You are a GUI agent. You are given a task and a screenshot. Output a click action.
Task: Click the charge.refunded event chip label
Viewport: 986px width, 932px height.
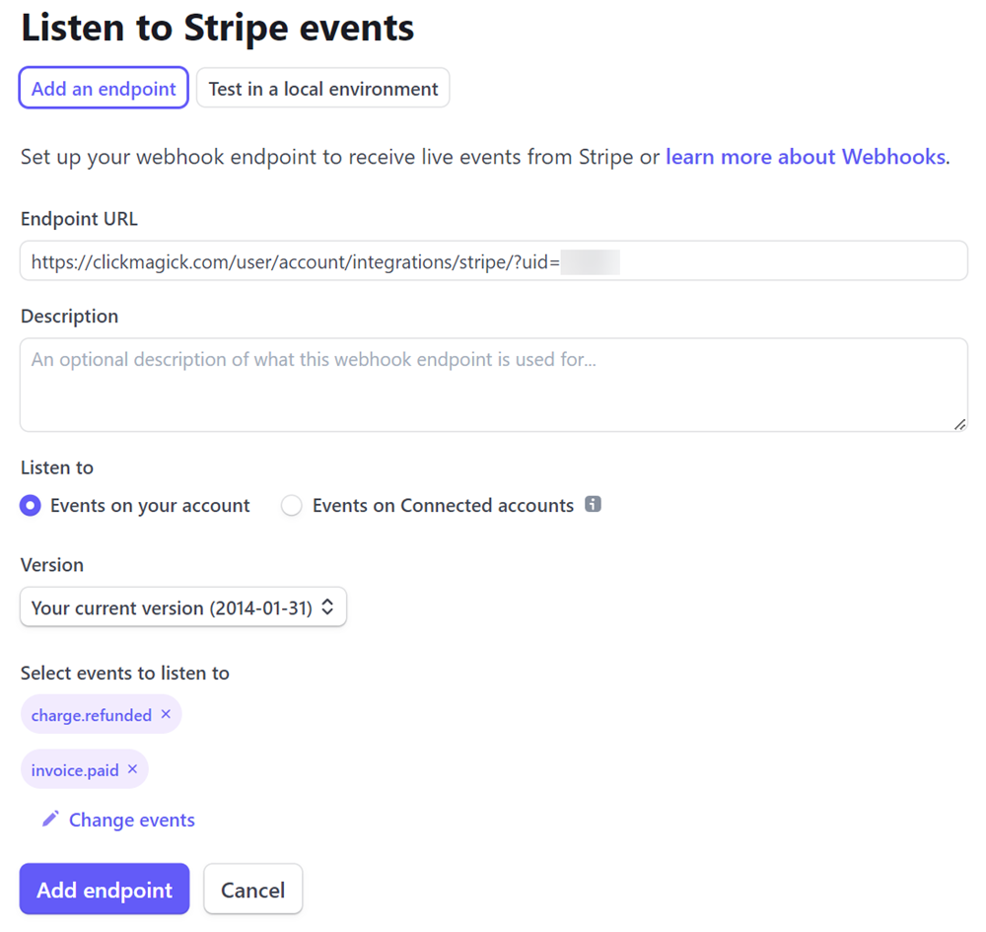[x=91, y=715]
